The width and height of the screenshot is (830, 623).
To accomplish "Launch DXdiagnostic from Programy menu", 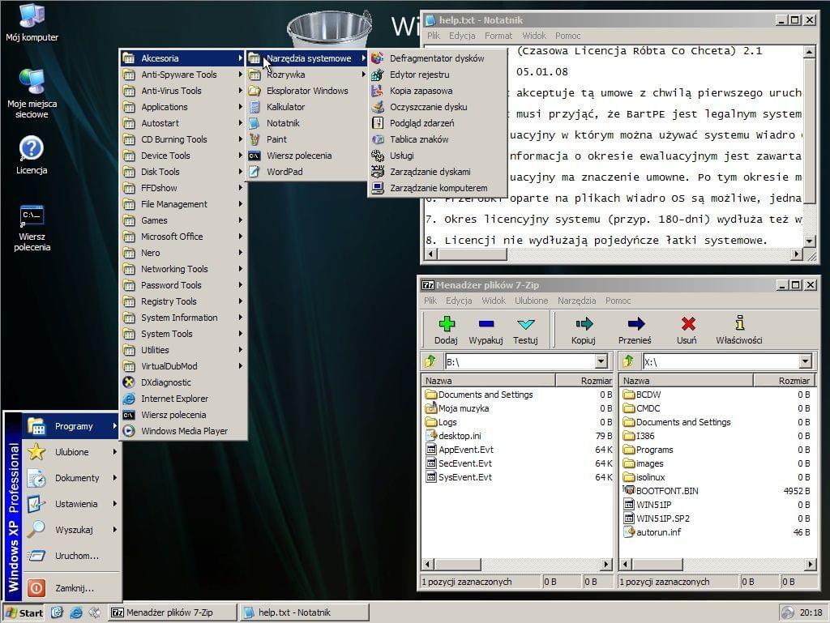I will click(183, 382).
